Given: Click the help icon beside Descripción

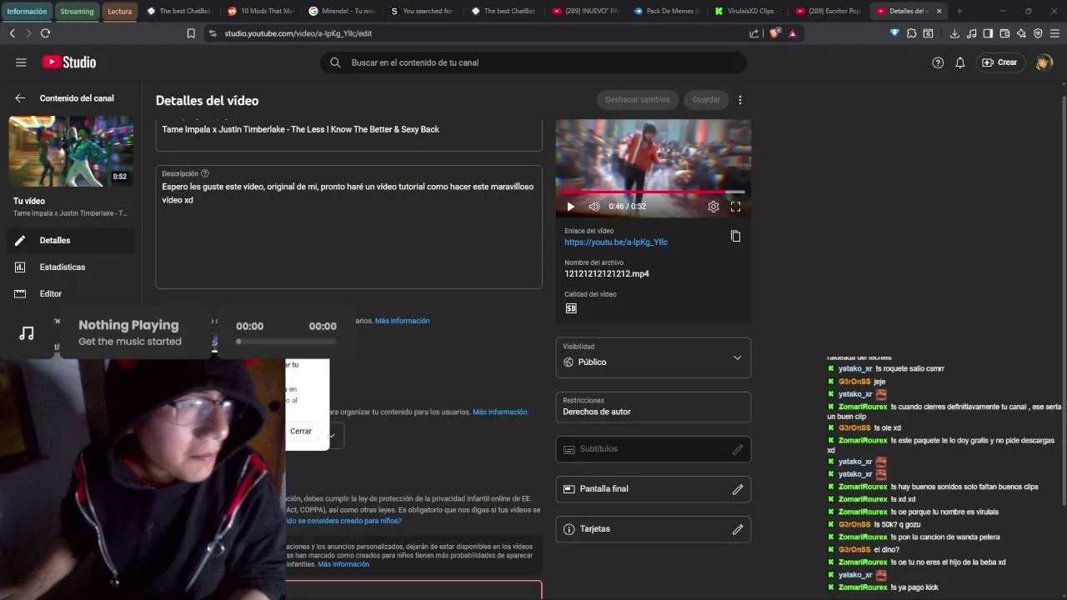Looking at the screenshot, I should pyautogui.click(x=205, y=173).
